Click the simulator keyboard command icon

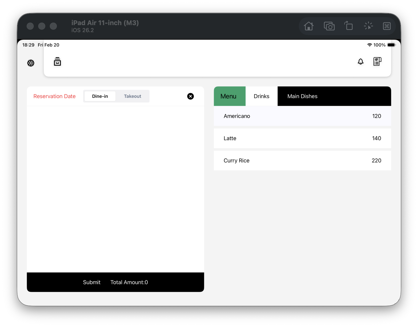click(x=387, y=26)
